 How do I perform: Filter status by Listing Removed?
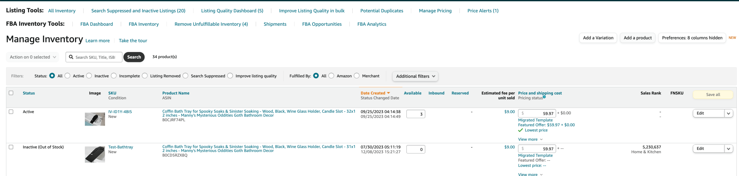pos(145,76)
